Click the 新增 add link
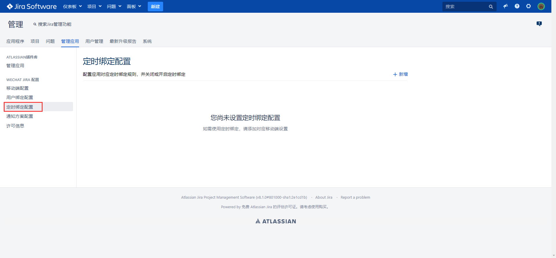Viewport: 556px width, 258px height. (x=400, y=74)
